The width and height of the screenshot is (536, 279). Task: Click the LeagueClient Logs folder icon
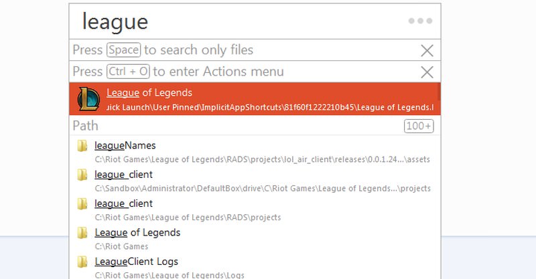tap(82, 262)
